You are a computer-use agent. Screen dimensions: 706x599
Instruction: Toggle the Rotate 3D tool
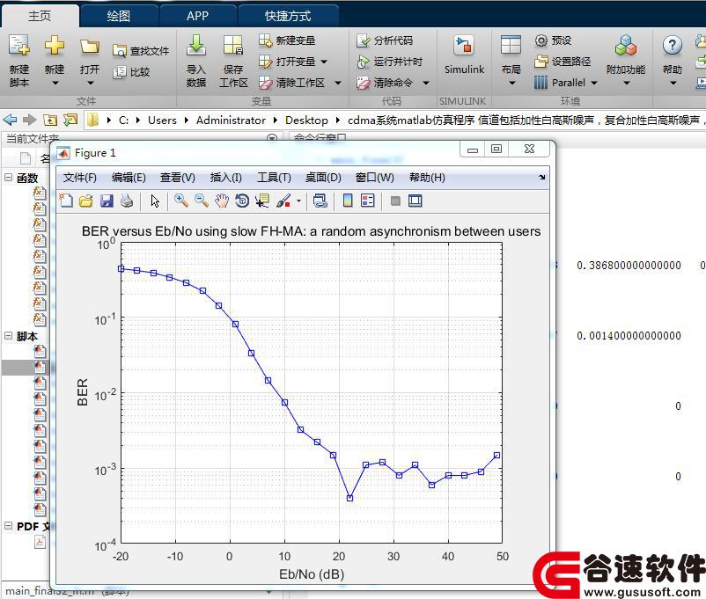(x=242, y=201)
